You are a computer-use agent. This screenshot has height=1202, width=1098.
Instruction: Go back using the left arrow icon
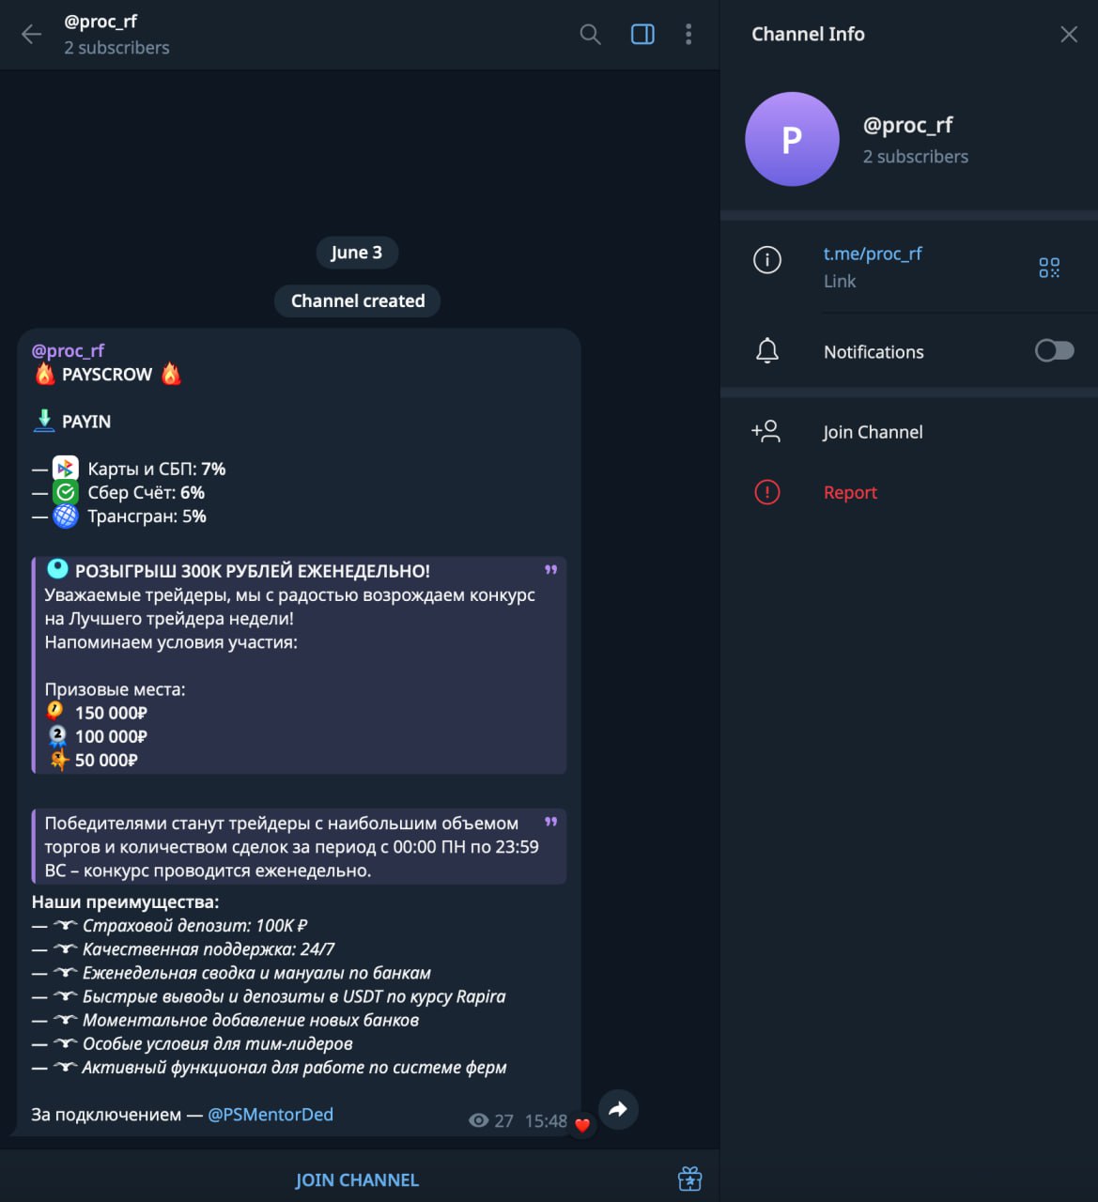coord(31,35)
